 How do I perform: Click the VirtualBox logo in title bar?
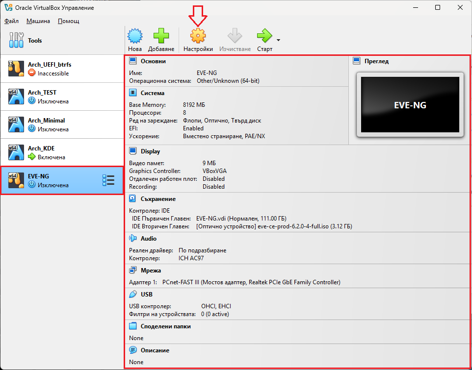[8, 7]
